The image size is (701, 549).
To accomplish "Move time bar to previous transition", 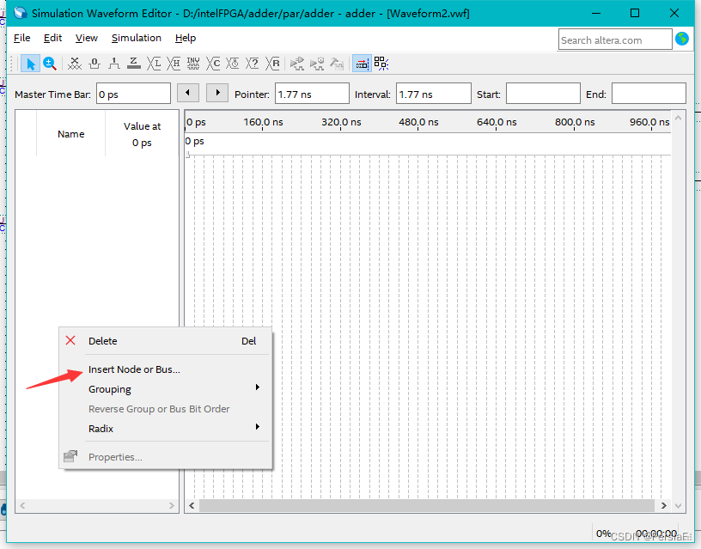I will coord(188,93).
